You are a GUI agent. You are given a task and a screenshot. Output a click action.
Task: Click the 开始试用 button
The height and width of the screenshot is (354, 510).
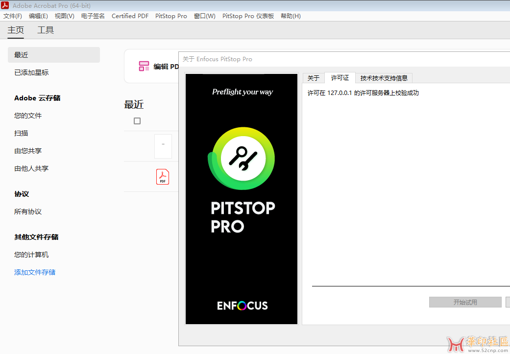click(465, 302)
